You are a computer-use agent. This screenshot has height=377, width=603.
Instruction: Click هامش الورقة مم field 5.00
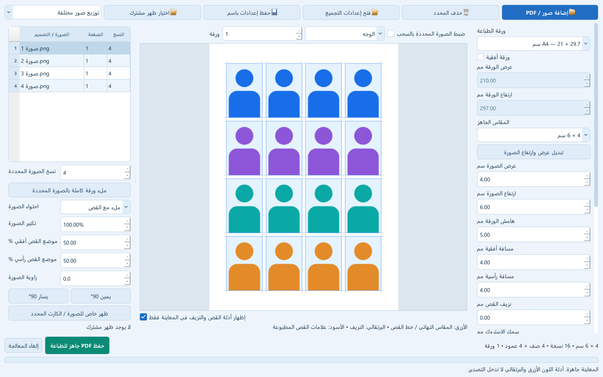[x=533, y=235]
